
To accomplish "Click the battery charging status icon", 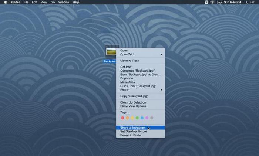I will pos(219,2).
